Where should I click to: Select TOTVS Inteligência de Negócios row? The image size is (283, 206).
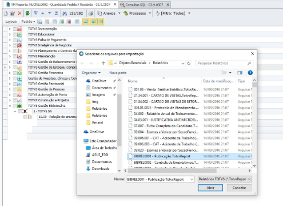50,45
